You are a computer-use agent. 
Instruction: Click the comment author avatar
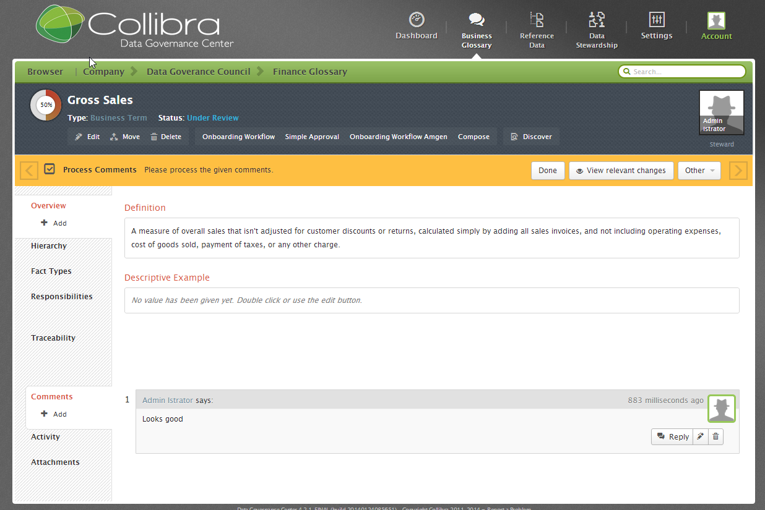tap(722, 409)
